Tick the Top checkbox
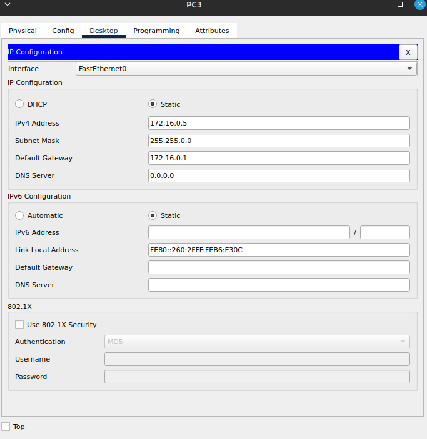The width and height of the screenshot is (427, 439). [x=6, y=427]
